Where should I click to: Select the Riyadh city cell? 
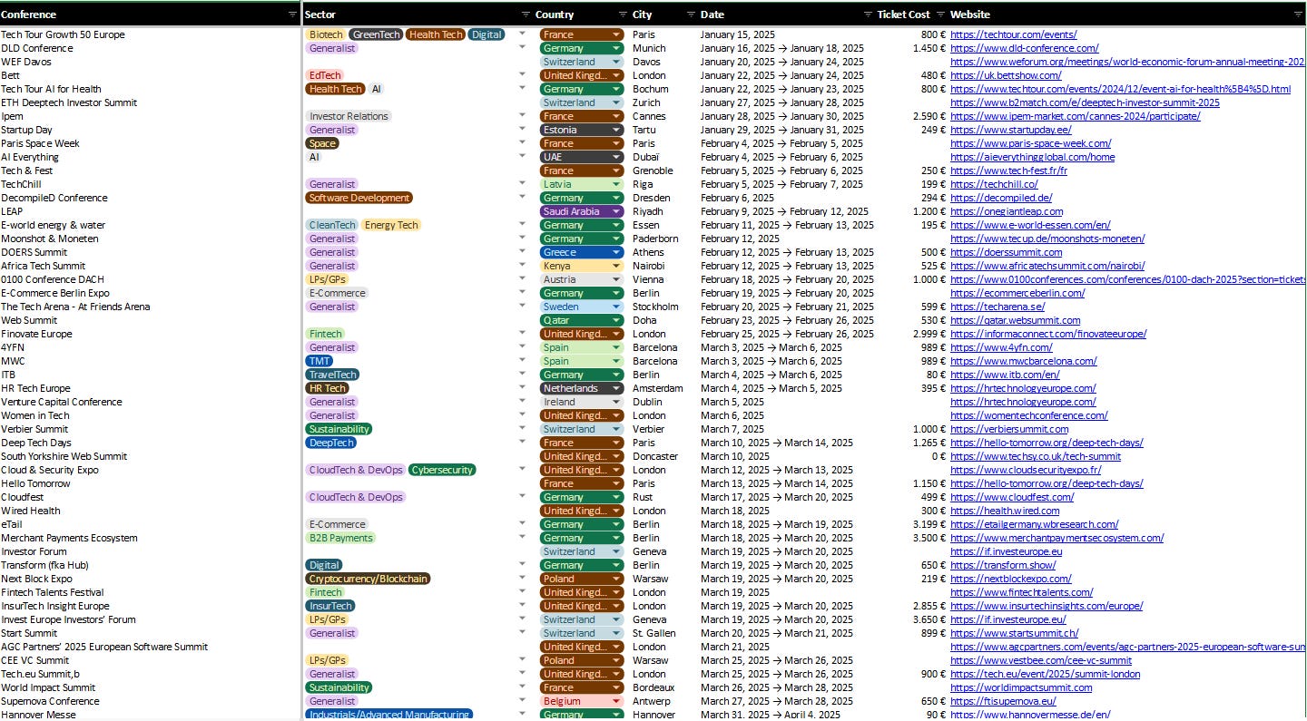[x=663, y=211]
